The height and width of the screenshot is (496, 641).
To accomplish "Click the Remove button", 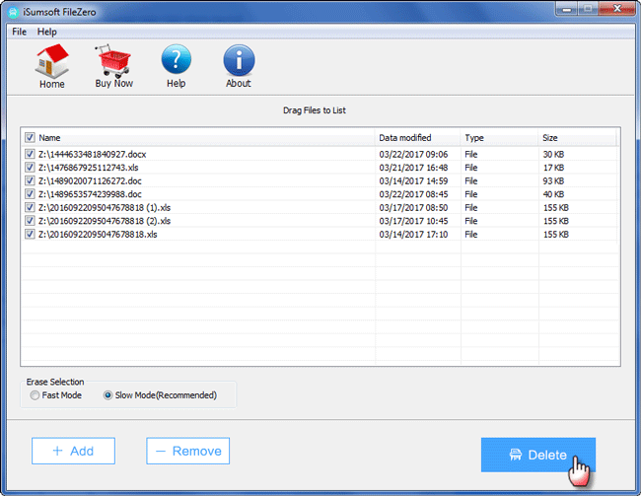I will [x=188, y=451].
